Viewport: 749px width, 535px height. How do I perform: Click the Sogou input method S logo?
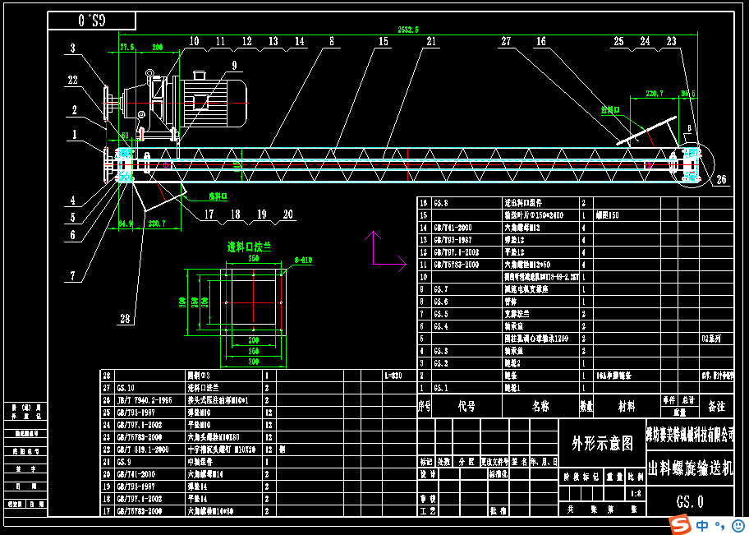pos(680,524)
